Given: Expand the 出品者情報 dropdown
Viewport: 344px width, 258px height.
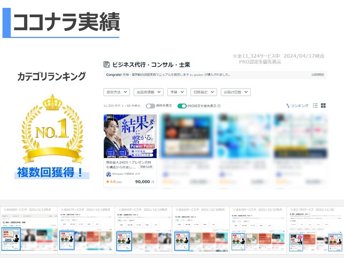Looking at the screenshot, I should pos(148,92).
